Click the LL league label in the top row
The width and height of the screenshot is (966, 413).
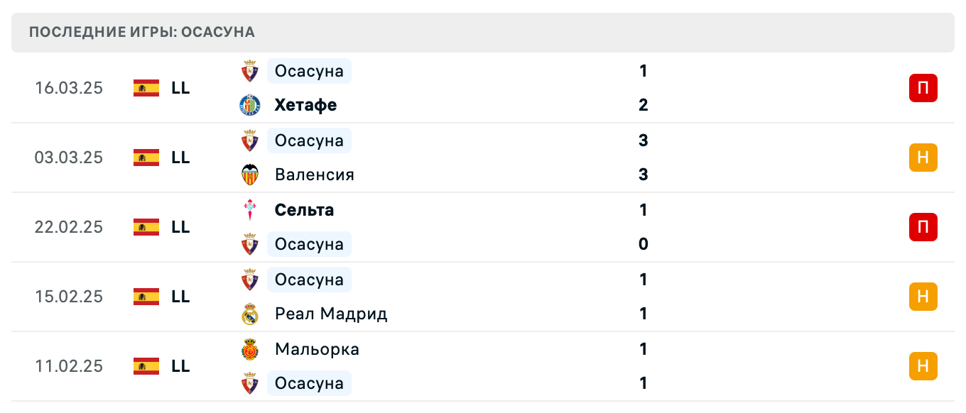click(x=182, y=88)
